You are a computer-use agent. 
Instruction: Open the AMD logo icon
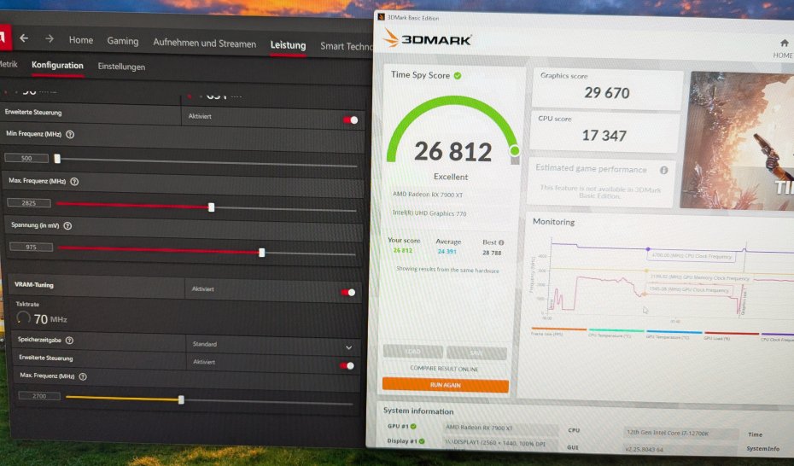pos(4,37)
